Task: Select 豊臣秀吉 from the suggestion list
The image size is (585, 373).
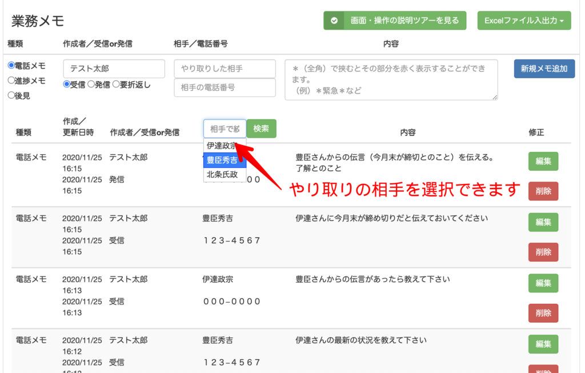Action: pos(224,160)
